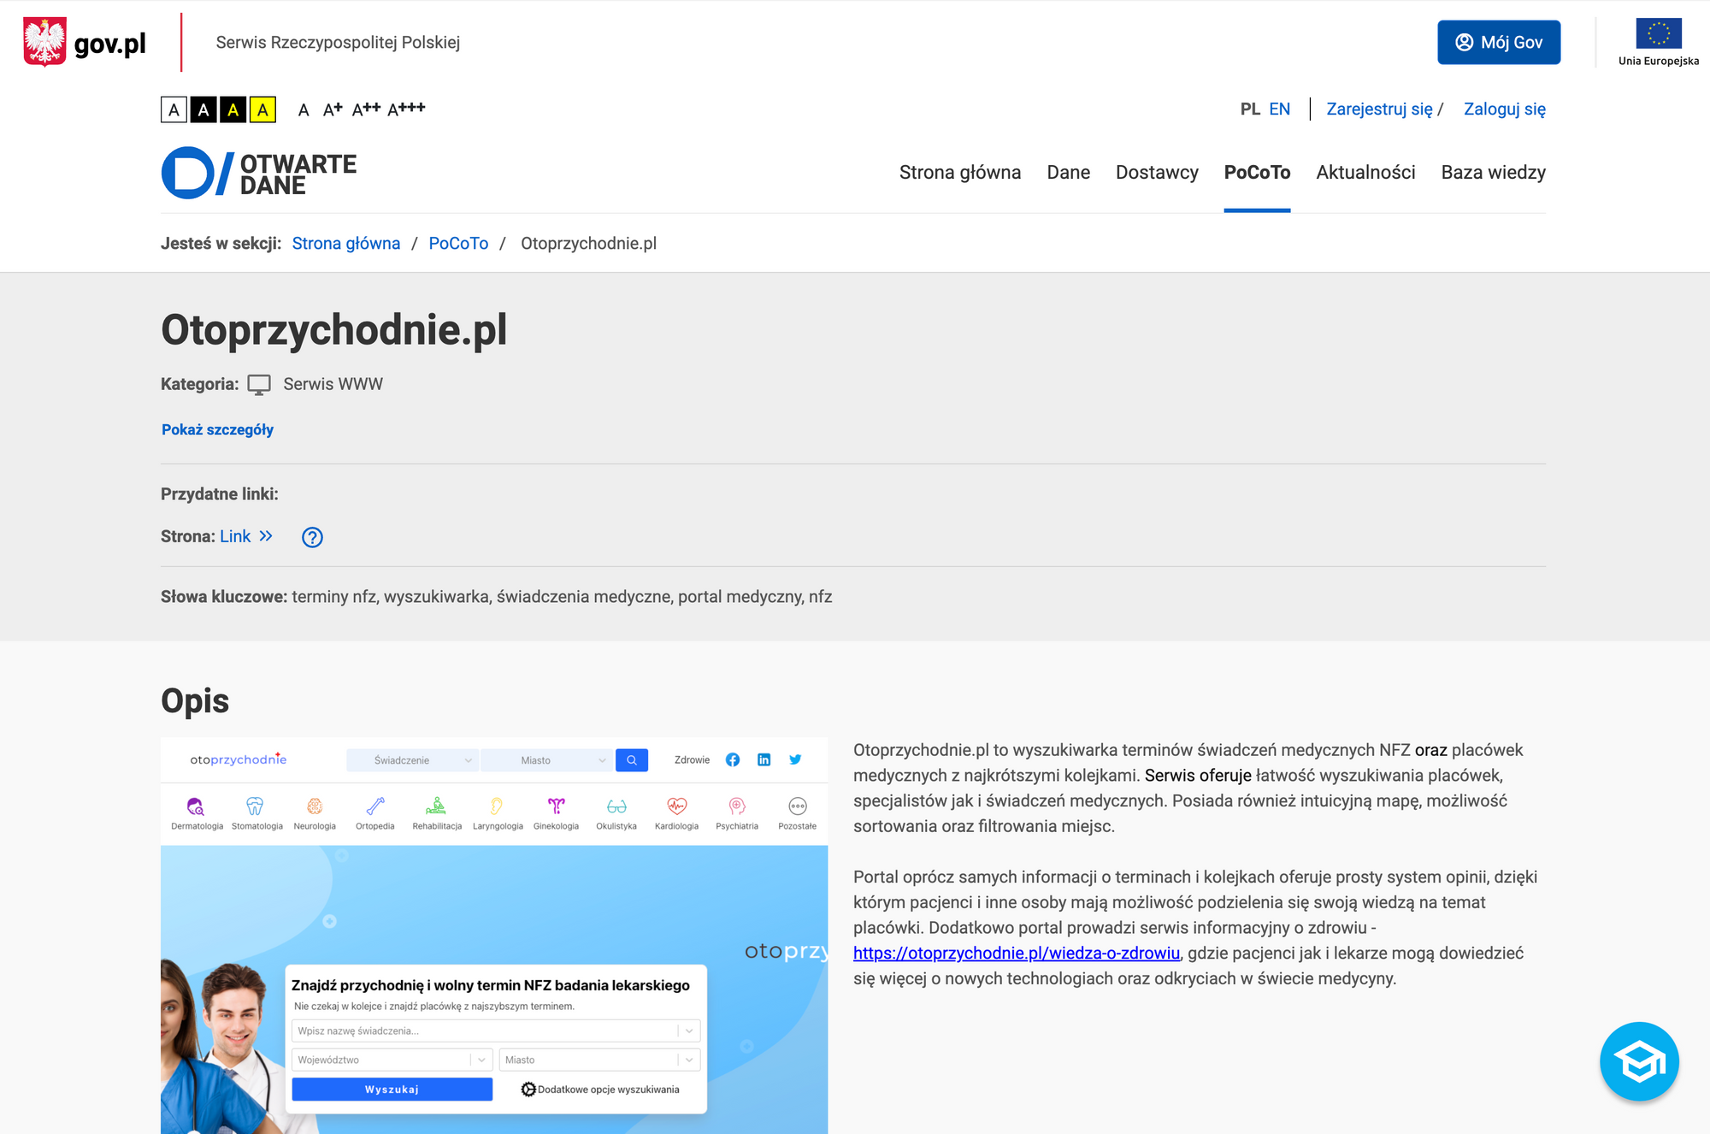Select the Stomatologia tooth icon
This screenshot has width=1710, height=1134.
[x=255, y=806]
